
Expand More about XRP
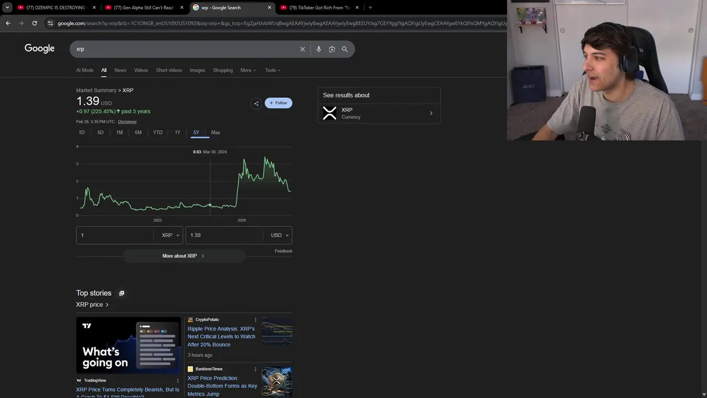coord(183,256)
